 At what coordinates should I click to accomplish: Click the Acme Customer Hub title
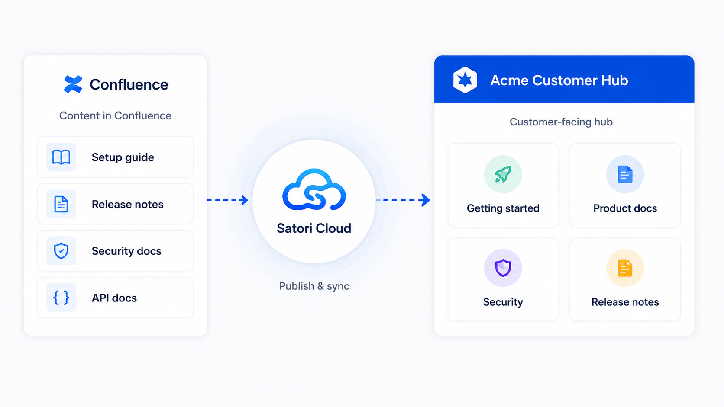pyautogui.click(x=559, y=80)
